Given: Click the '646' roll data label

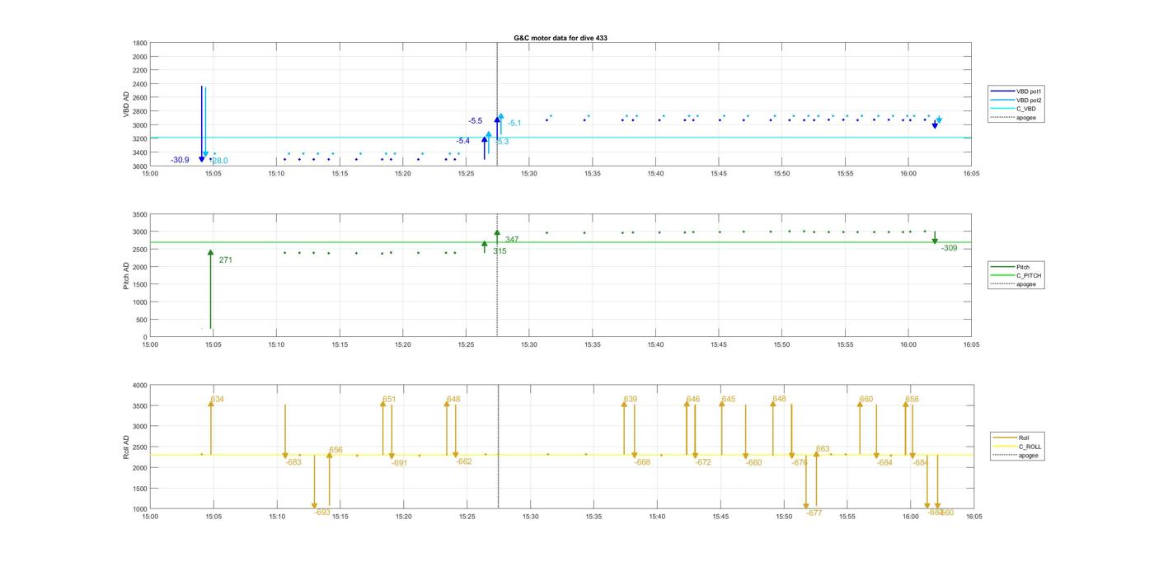Looking at the screenshot, I should point(693,400).
